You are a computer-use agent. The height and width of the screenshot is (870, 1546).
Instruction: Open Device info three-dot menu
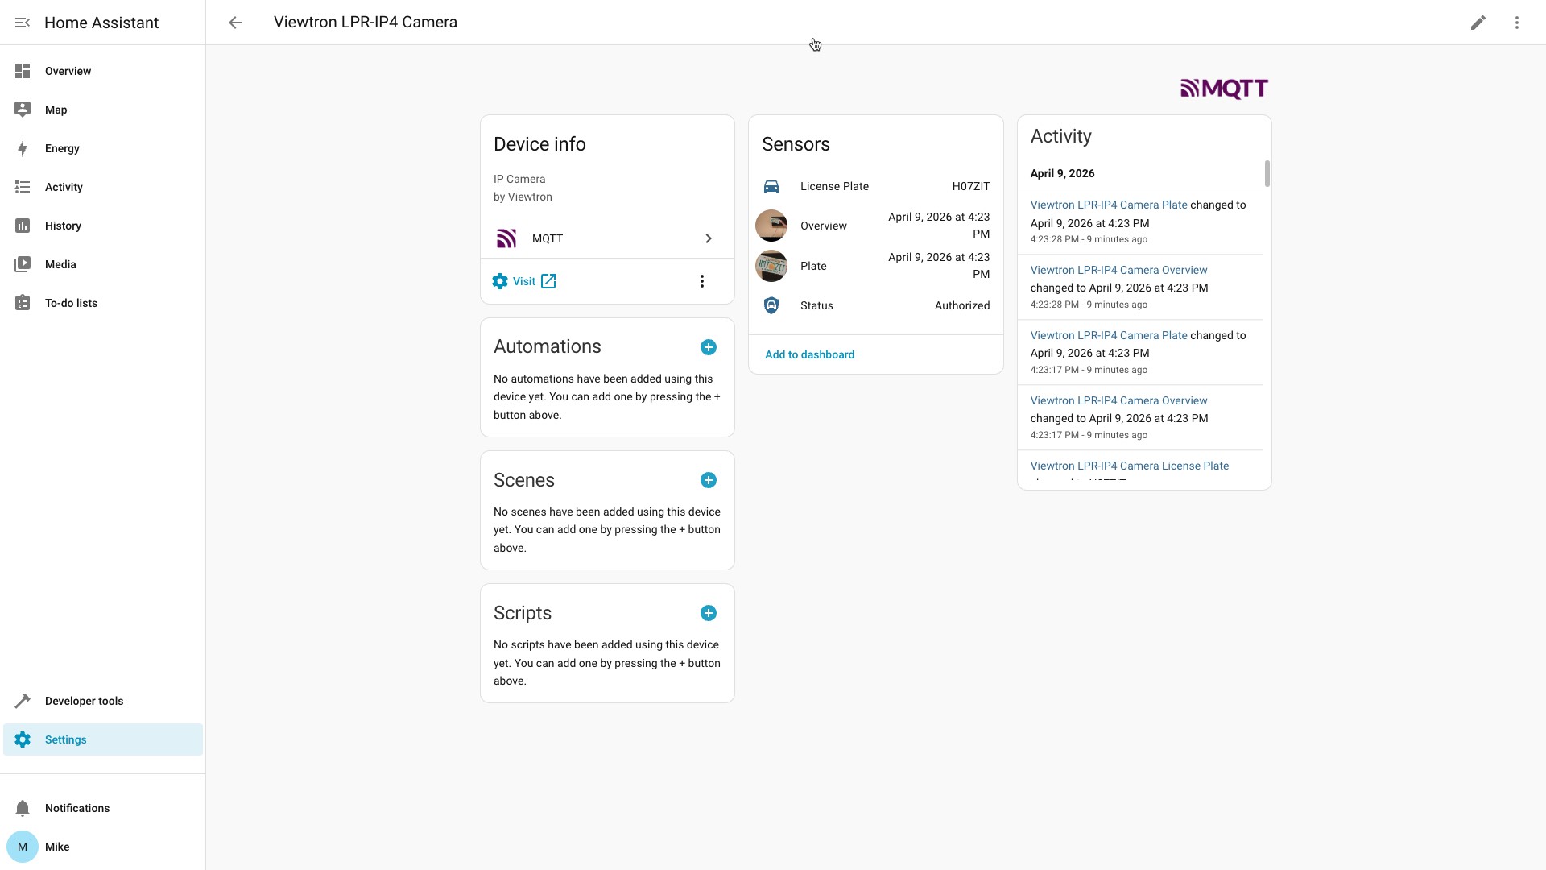tap(701, 281)
